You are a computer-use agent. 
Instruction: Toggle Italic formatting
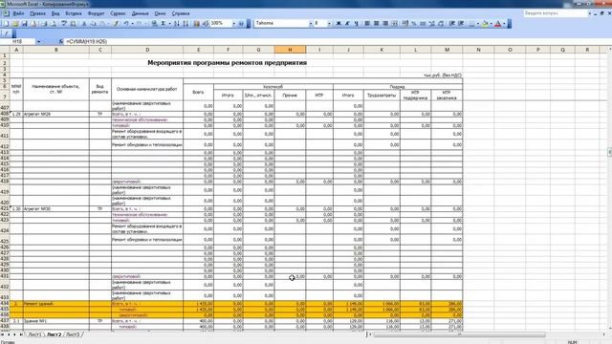[x=347, y=24]
